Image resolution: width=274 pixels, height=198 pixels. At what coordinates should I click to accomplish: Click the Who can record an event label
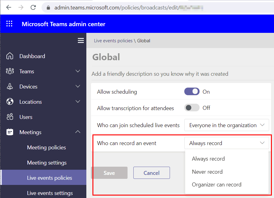[x=127, y=143]
